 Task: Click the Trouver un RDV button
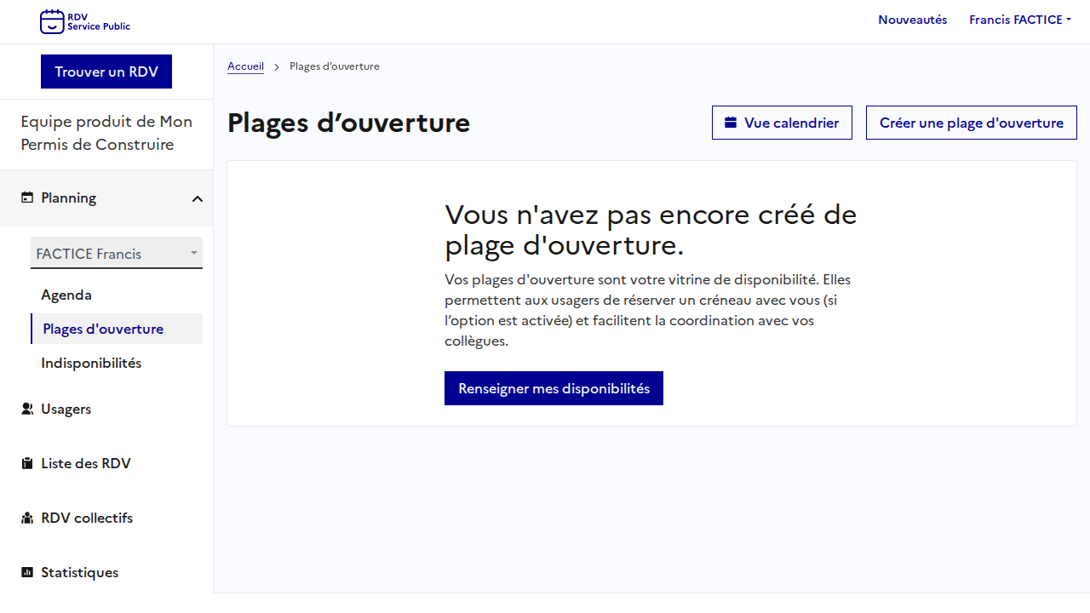(106, 72)
